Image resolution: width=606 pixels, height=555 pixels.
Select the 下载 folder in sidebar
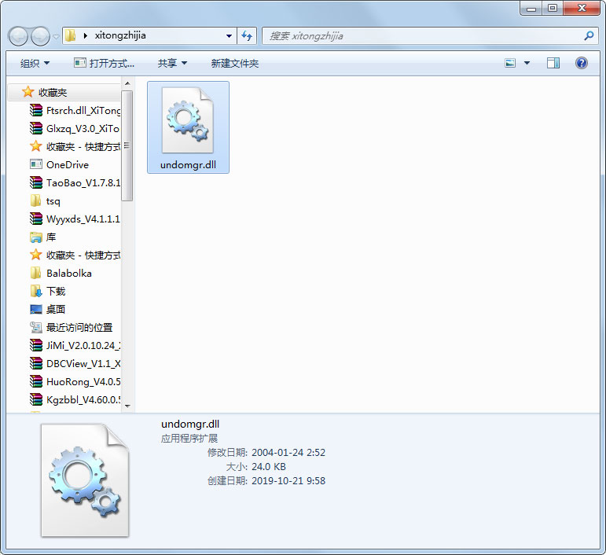[56, 291]
